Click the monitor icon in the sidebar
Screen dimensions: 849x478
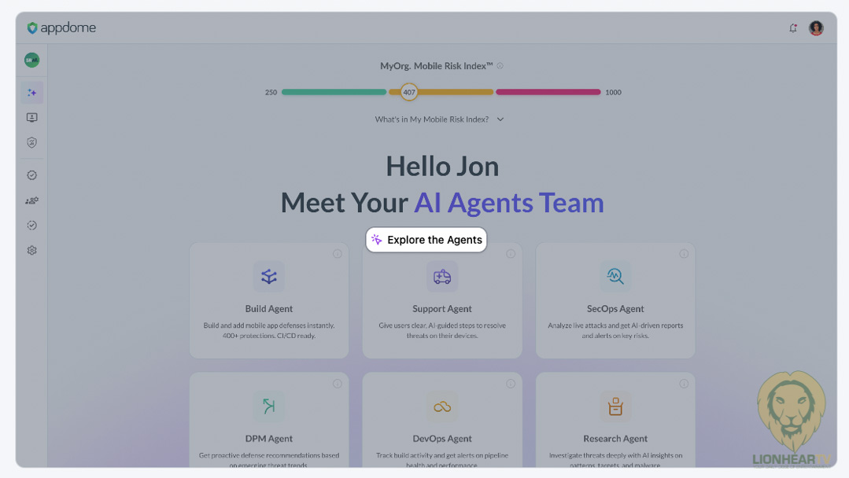pos(31,118)
